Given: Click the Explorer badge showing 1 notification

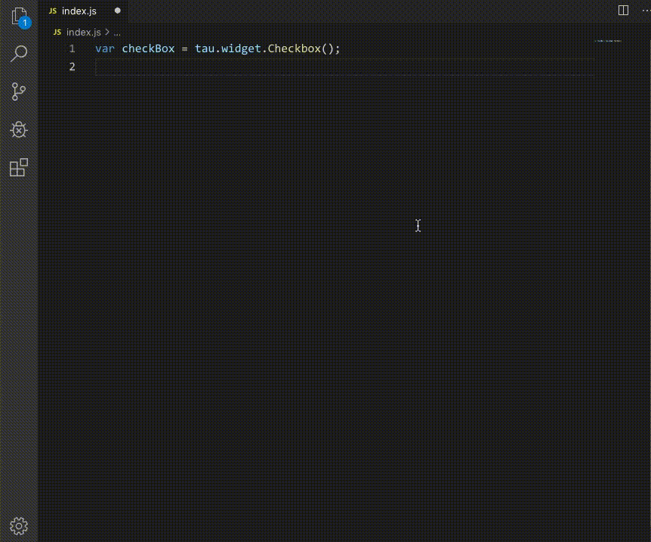Looking at the screenshot, I should point(25,23).
